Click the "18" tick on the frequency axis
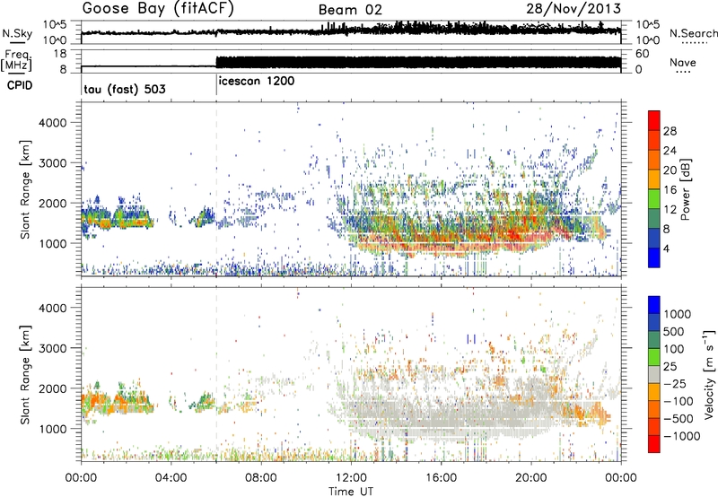The height and width of the screenshot is (497, 718). point(60,54)
